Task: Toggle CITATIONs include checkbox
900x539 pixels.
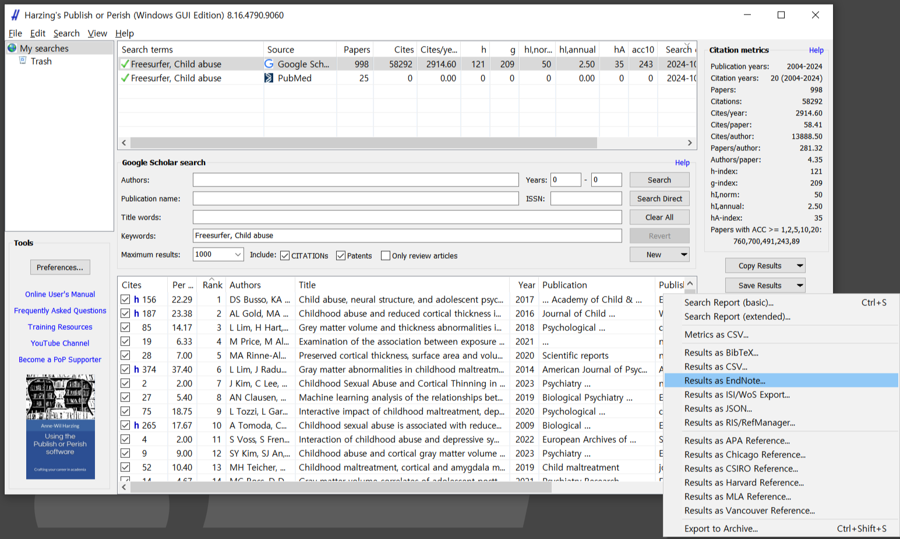Action: click(x=285, y=256)
